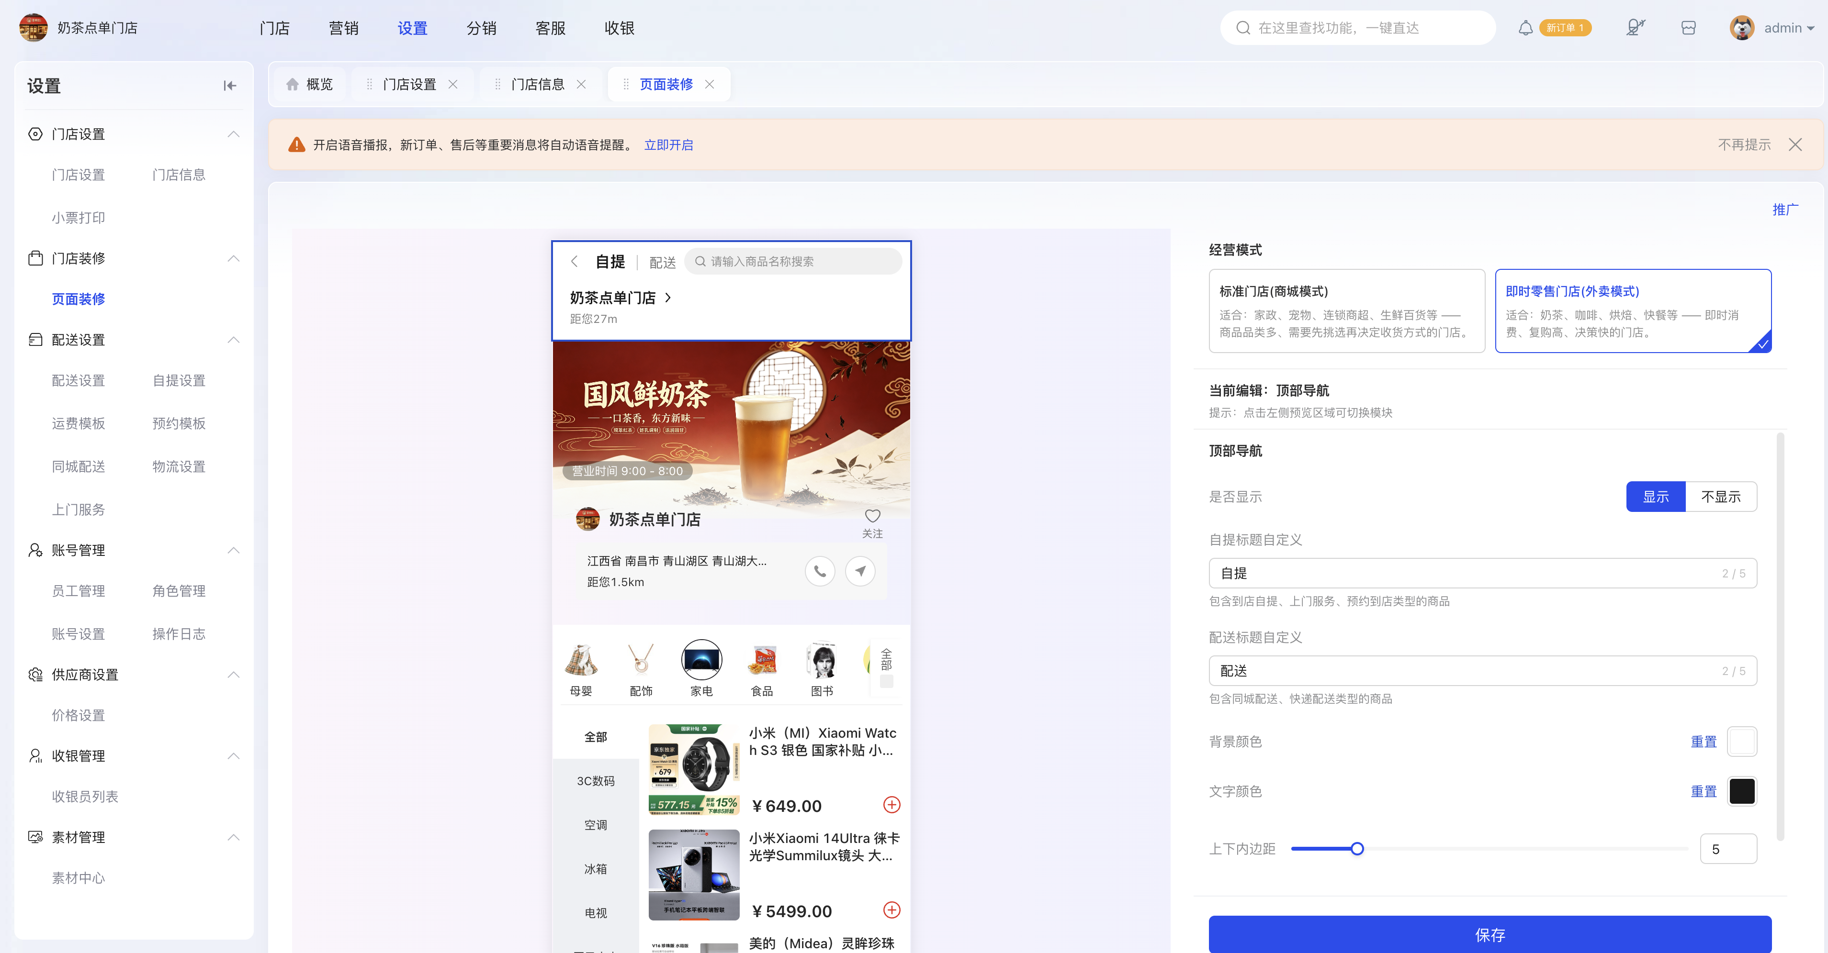Click 不再提示 in the banner

click(1744, 144)
